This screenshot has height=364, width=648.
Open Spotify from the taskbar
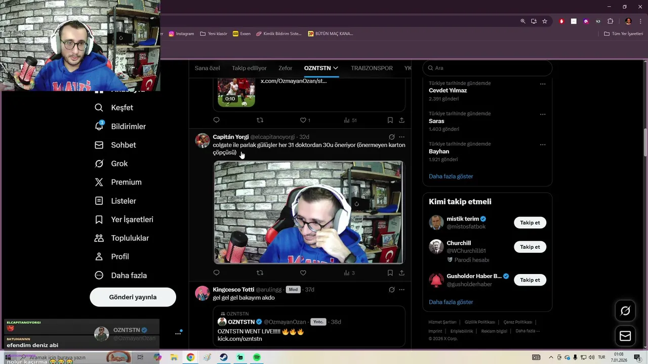(257, 357)
